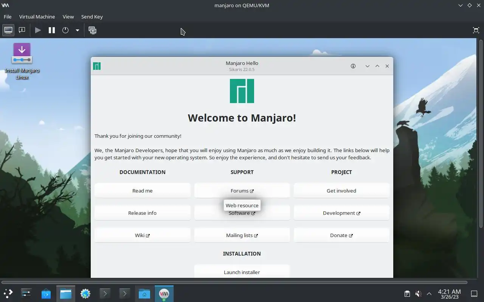Open the first terminal taskbar icon

[105, 293]
